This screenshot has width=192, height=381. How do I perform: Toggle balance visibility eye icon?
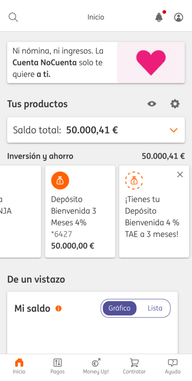click(152, 104)
